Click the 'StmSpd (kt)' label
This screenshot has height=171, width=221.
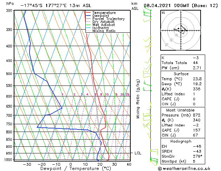point(174,161)
